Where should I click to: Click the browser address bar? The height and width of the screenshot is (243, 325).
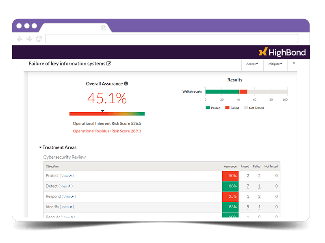click(171, 38)
